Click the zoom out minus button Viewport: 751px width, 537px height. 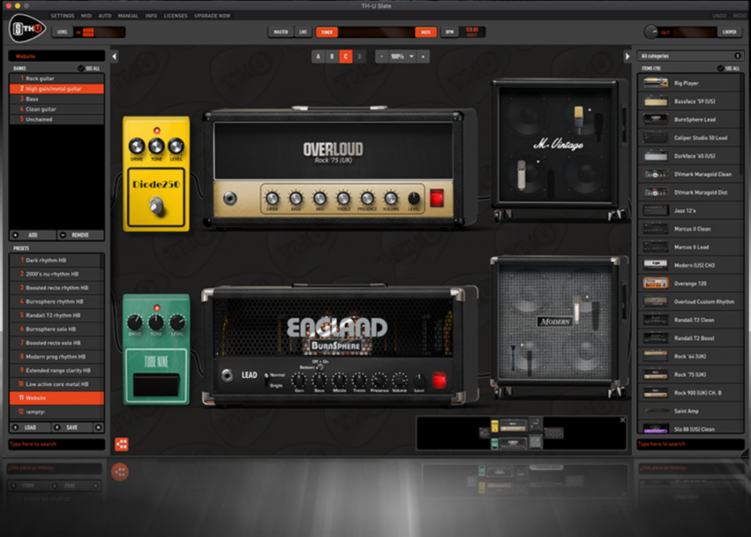tap(381, 56)
